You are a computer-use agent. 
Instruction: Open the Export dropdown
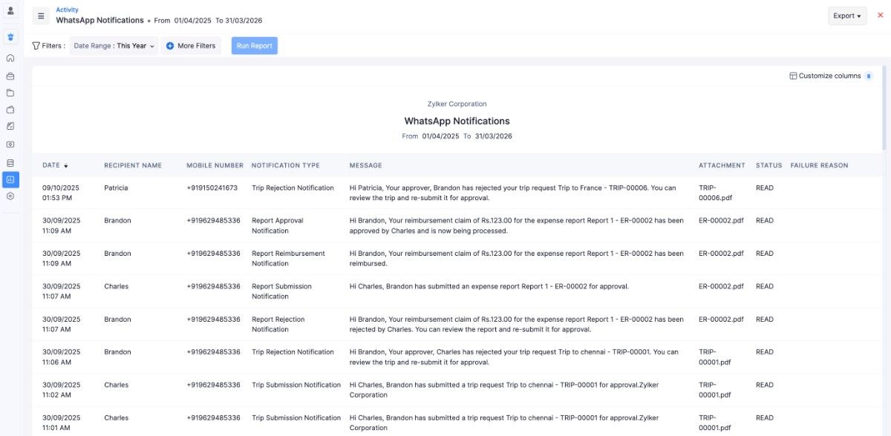(846, 15)
